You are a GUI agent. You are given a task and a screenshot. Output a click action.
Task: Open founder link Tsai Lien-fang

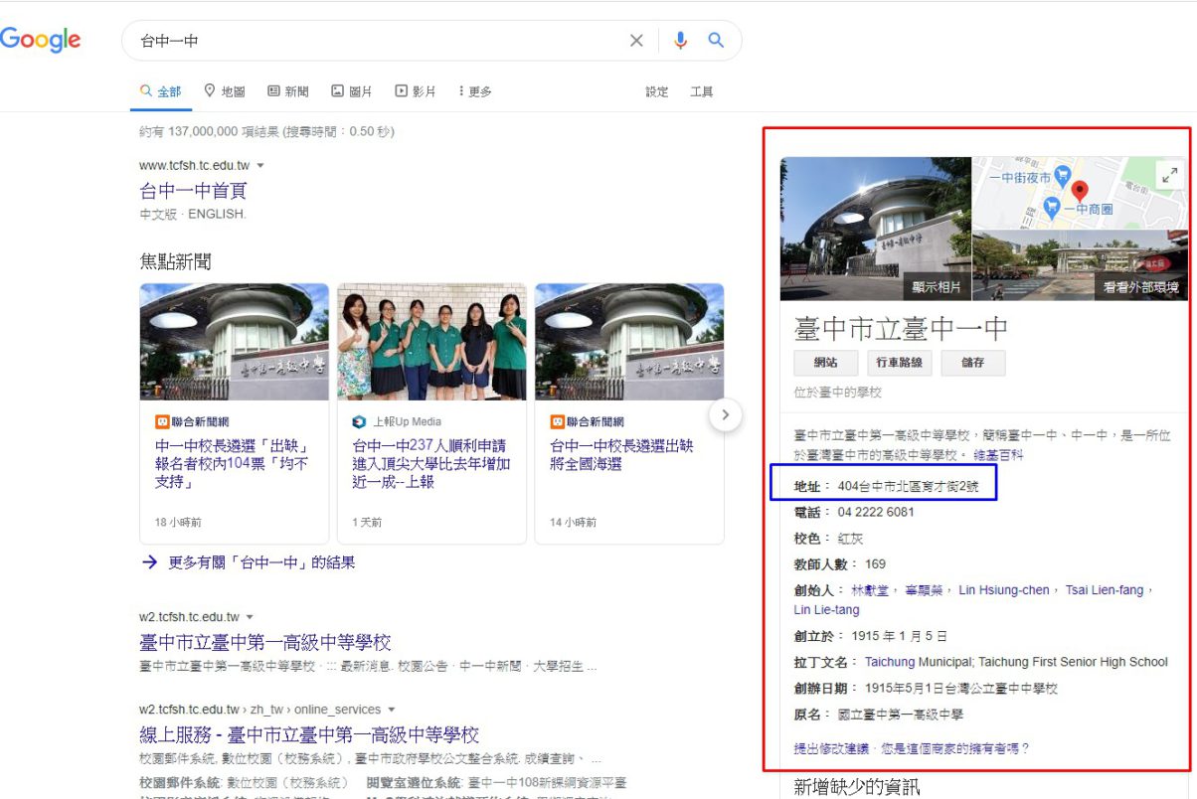1105,590
